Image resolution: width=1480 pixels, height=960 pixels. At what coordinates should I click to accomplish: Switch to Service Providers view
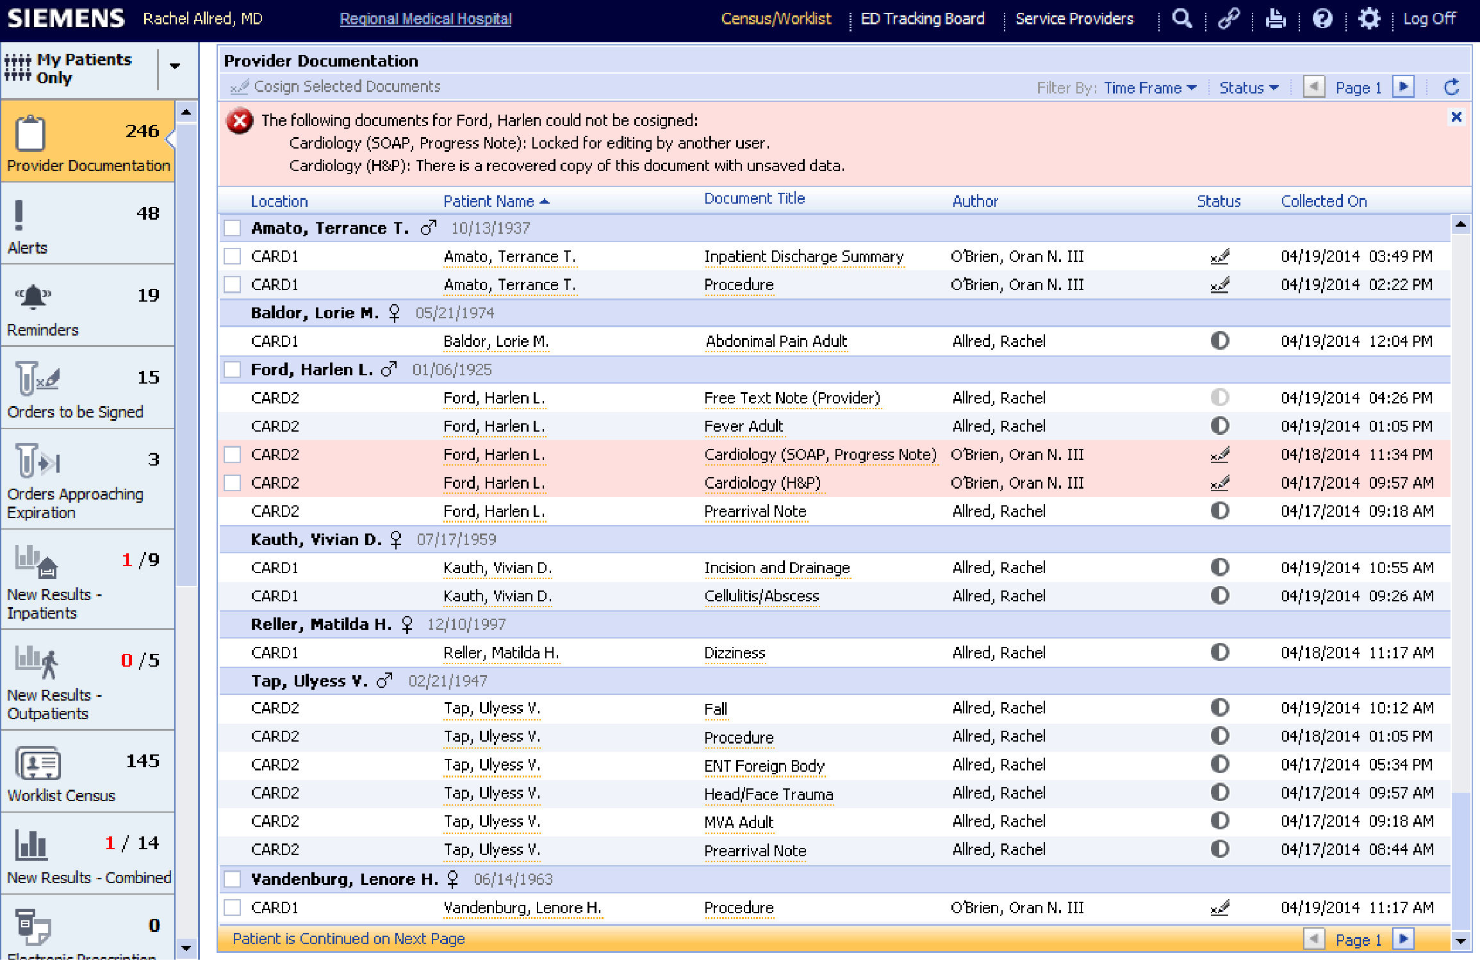pyautogui.click(x=1074, y=19)
